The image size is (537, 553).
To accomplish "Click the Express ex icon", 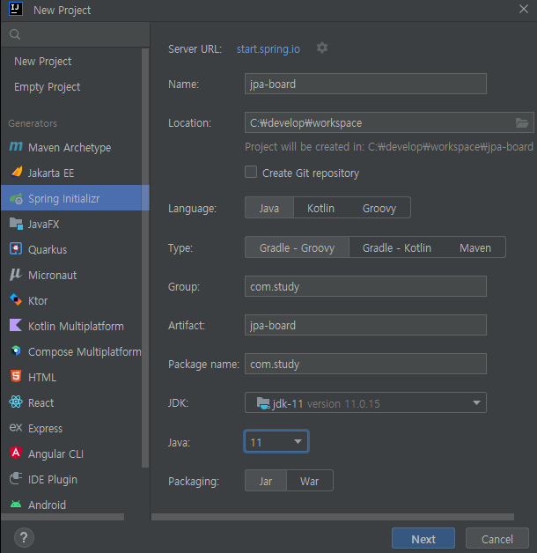I will pos(16,427).
